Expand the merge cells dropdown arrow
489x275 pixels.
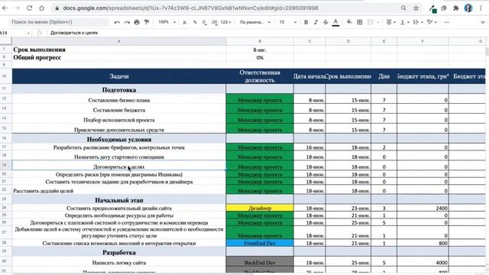[x=378, y=22]
